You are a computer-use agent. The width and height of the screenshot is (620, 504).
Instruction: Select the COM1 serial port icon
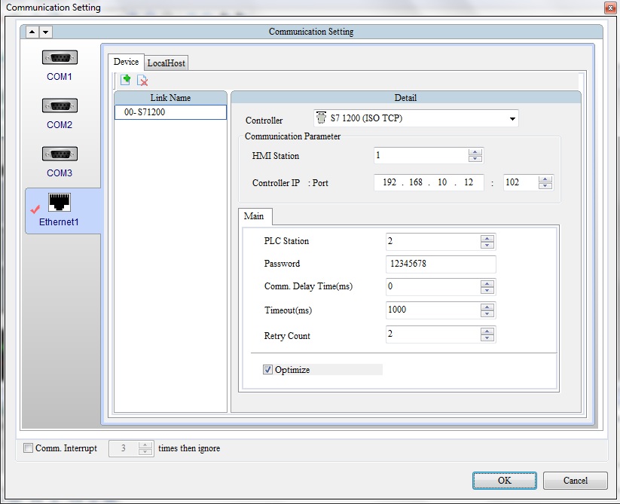60,59
